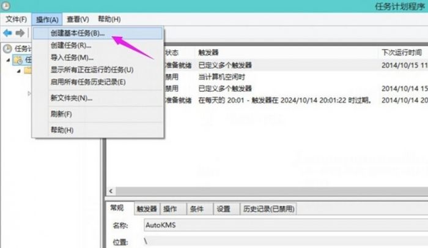The width and height of the screenshot is (428, 248).
Task: Click 已定义多个触发器 cell in 2014/10/14 15 row
Action: click(225, 88)
